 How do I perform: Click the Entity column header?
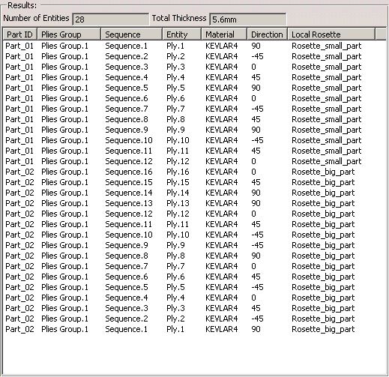point(182,34)
